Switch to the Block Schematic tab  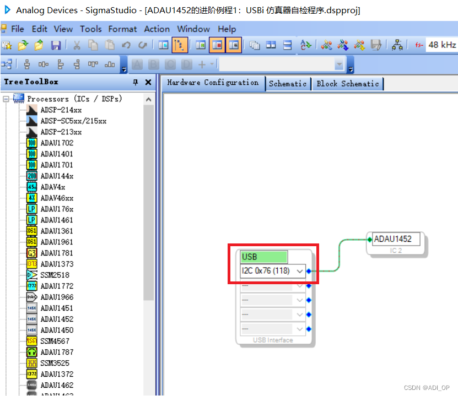348,84
